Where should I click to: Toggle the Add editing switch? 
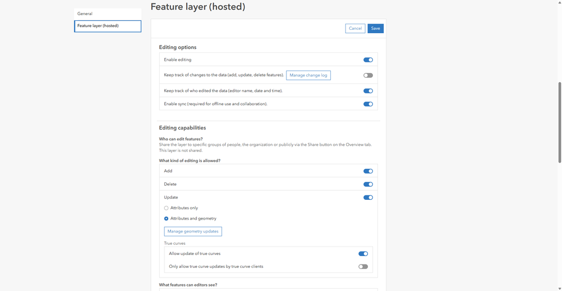368,171
